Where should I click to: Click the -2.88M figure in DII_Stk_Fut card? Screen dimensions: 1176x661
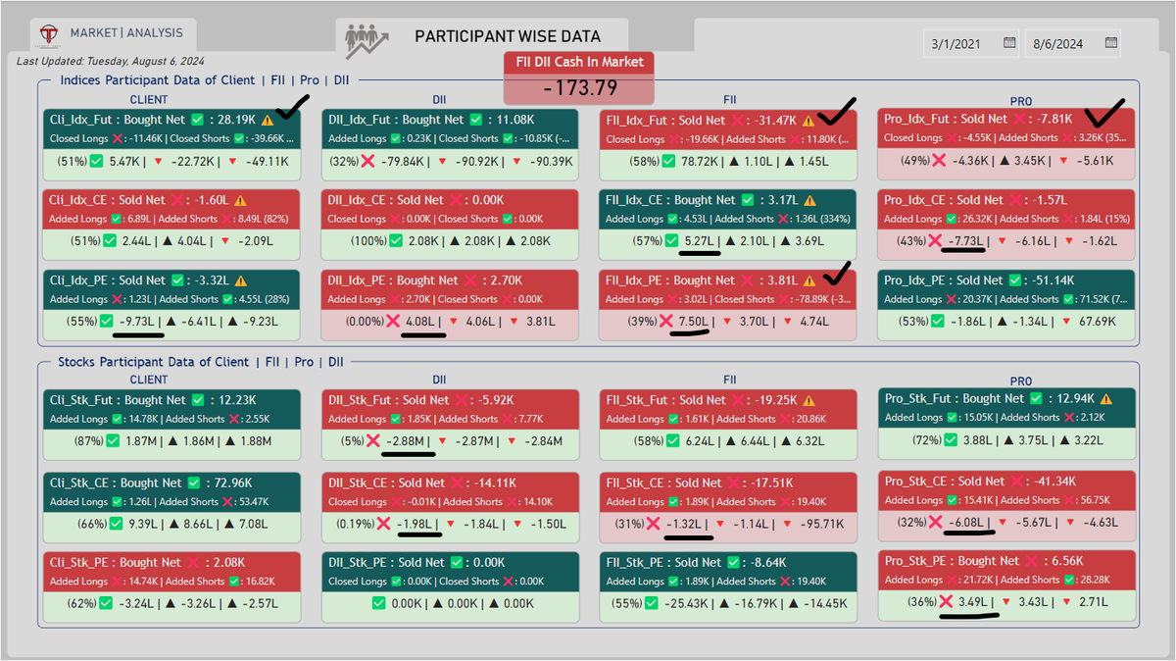pos(406,441)
